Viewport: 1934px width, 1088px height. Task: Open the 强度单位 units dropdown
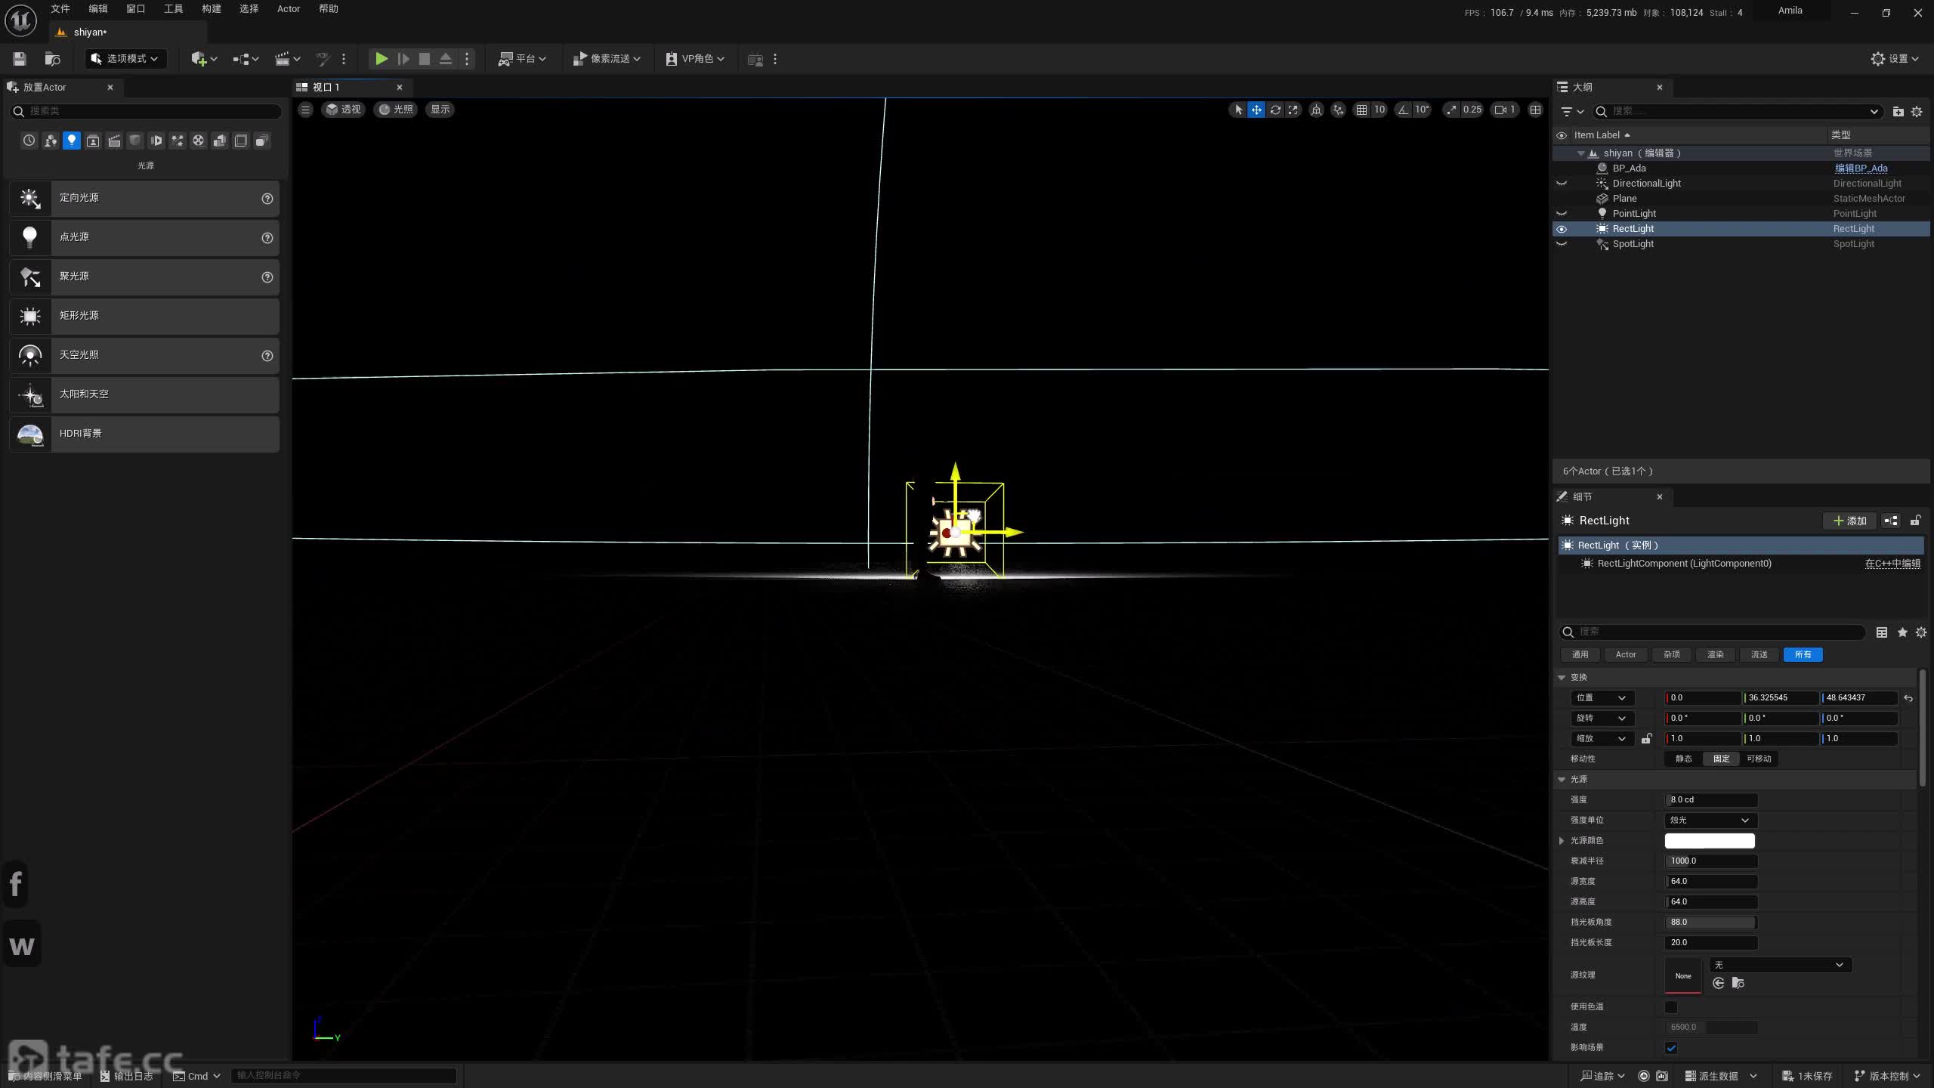(1710, 821)
